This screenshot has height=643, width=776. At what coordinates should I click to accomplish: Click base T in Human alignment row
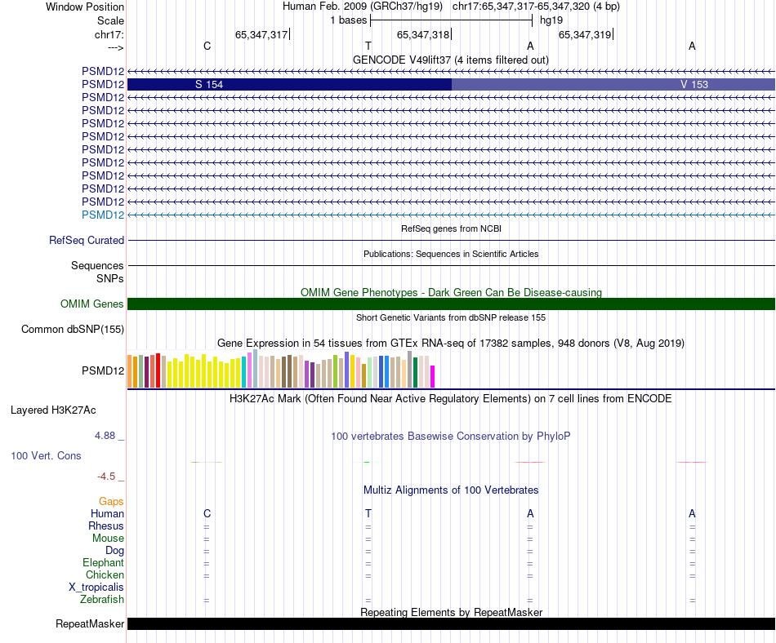[x=368, y=513]
